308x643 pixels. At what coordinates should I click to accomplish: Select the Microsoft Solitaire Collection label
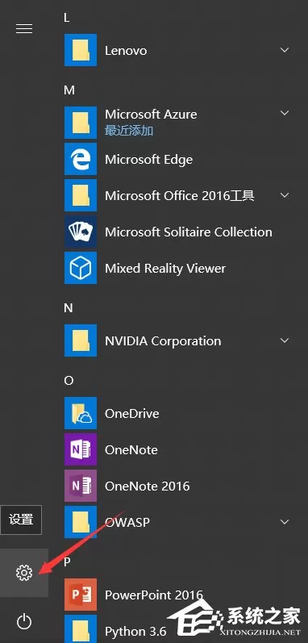pos(189,232)
